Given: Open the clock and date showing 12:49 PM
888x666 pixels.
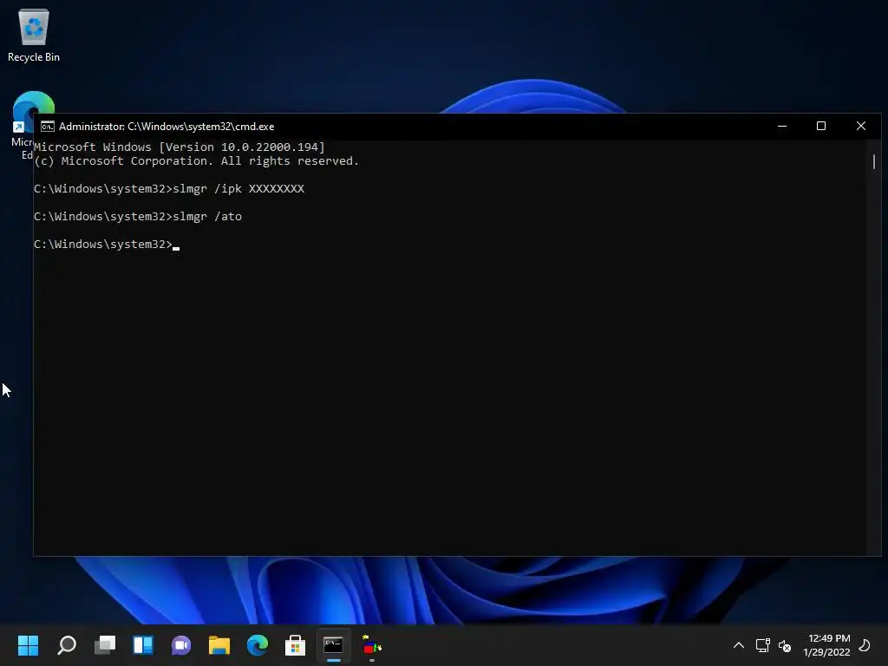Looking at the screenshot, I should click(x=826, y=645).
